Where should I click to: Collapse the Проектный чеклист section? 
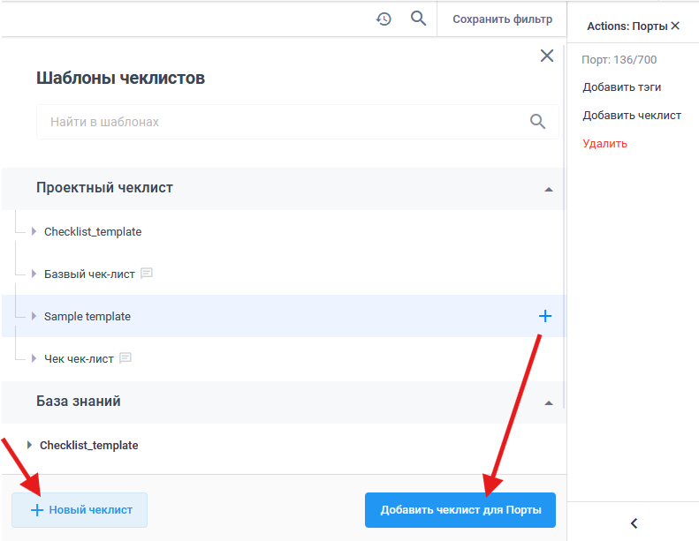tap(549, 189)
